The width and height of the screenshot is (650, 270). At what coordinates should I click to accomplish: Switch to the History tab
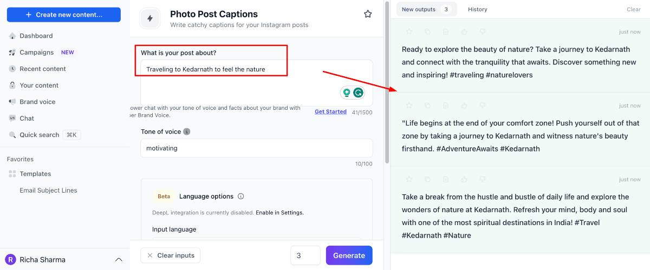tap(477, 9)
